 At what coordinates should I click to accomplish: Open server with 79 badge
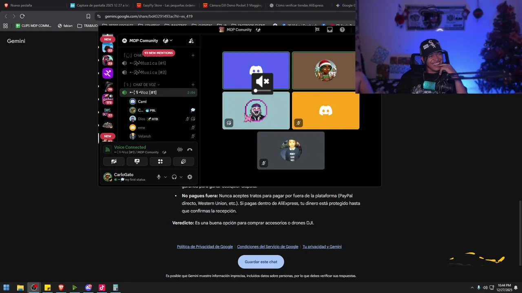[x=108, y=86]
